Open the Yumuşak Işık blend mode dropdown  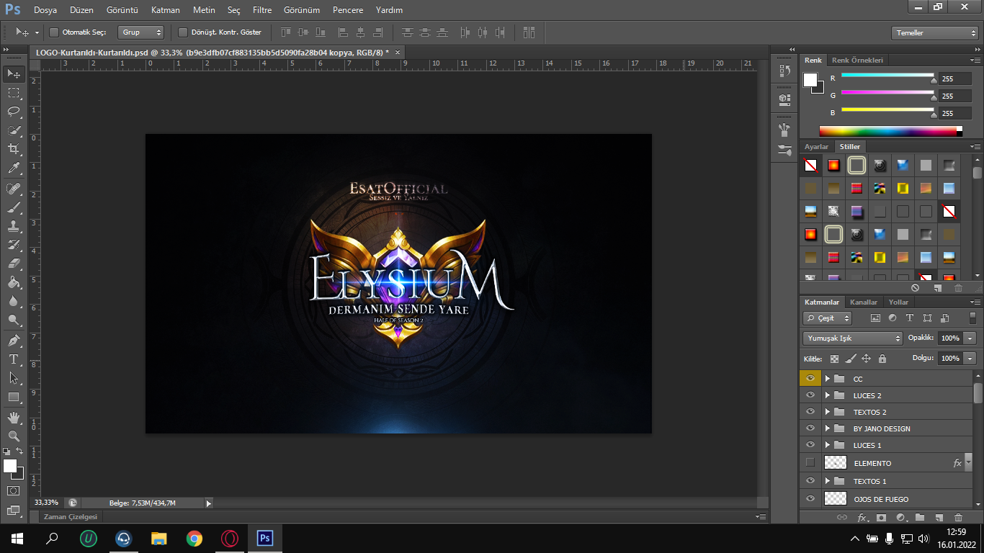pyautogui.click(x=853, y=338)
